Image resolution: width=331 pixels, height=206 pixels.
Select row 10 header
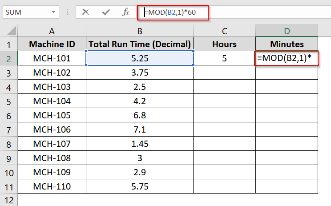click(8, 173)
